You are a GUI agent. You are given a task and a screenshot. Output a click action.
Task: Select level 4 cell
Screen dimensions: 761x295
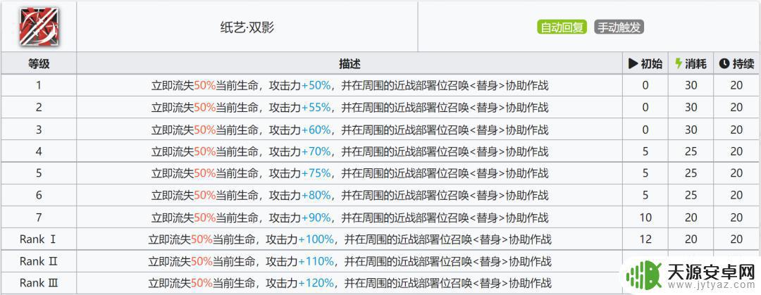click(39, 151)
